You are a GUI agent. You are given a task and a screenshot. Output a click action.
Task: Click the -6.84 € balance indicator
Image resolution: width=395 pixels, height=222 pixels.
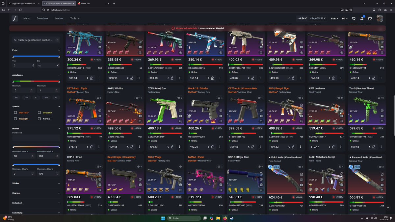tap(302, 18)
